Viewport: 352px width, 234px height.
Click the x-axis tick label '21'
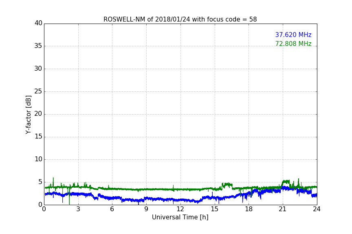[283, 209]
